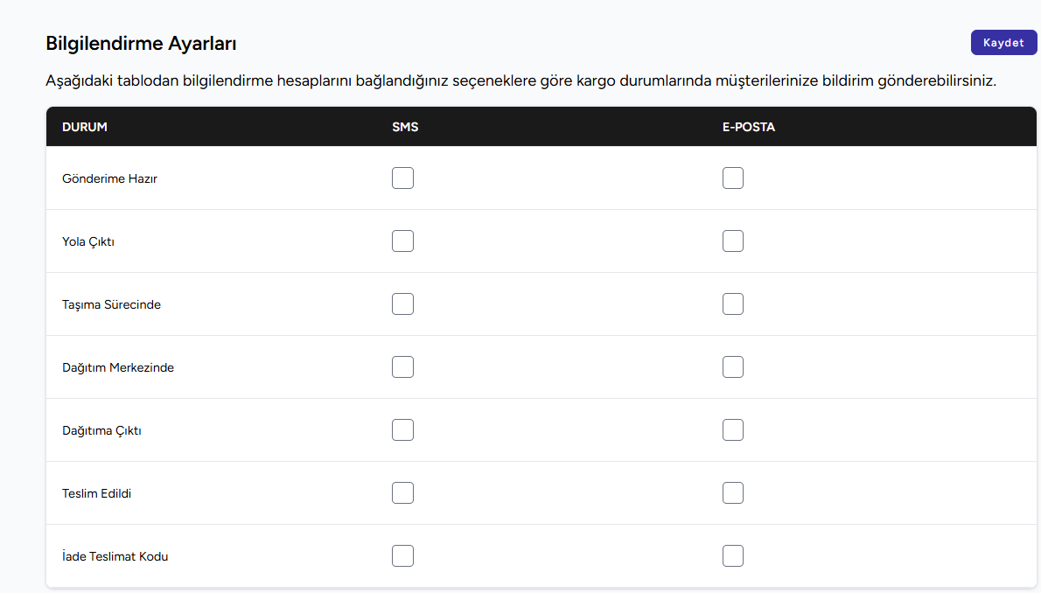
Task: Click the Teslim Edildi status label
Action: (x=96, y=493)
